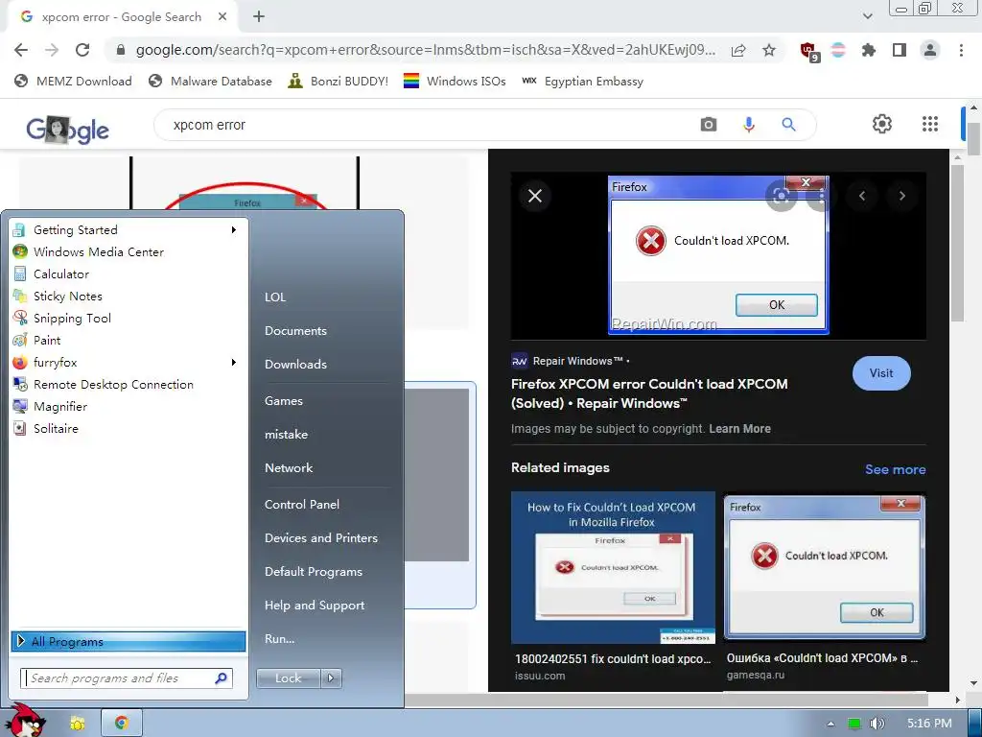The image size is (982, 737).
Task: Open Bonzi BUDDY! bookmark
Action: pyautogui.click(x=339, y=81)
